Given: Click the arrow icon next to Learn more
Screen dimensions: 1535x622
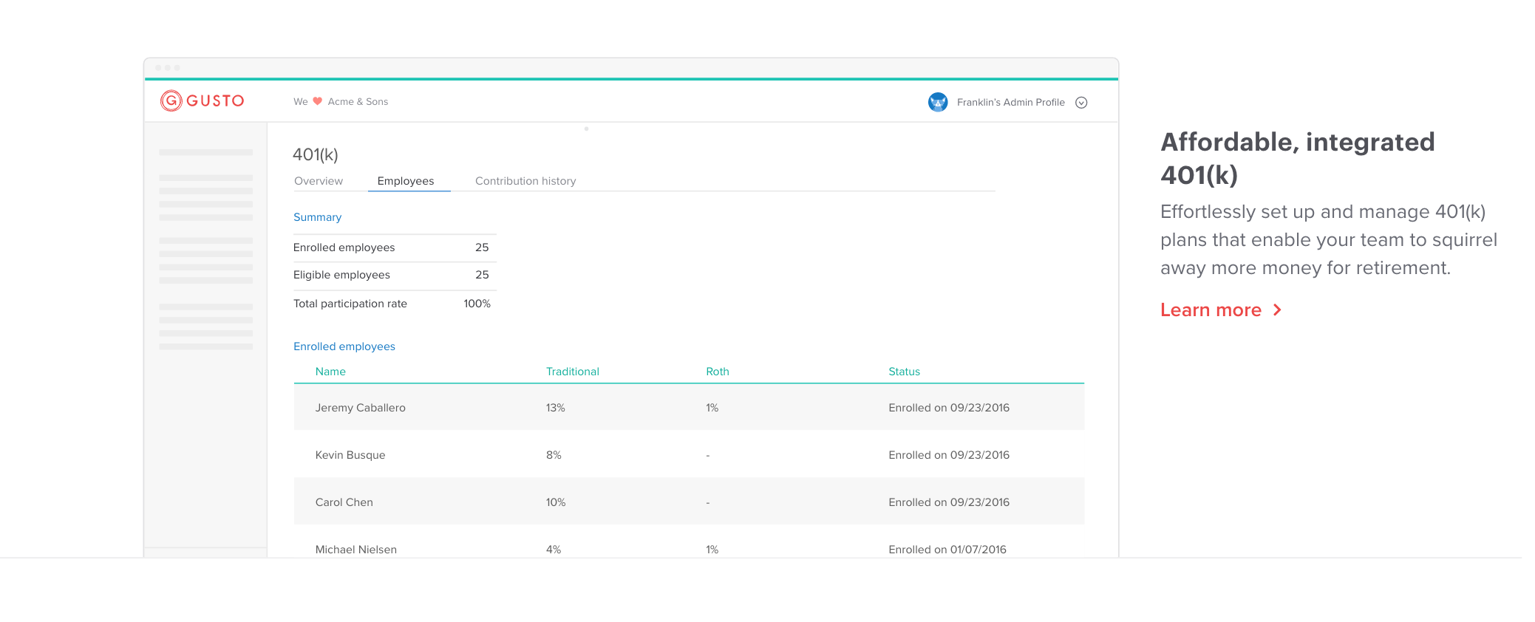Looking at the screenshot, I should 1277,310.
